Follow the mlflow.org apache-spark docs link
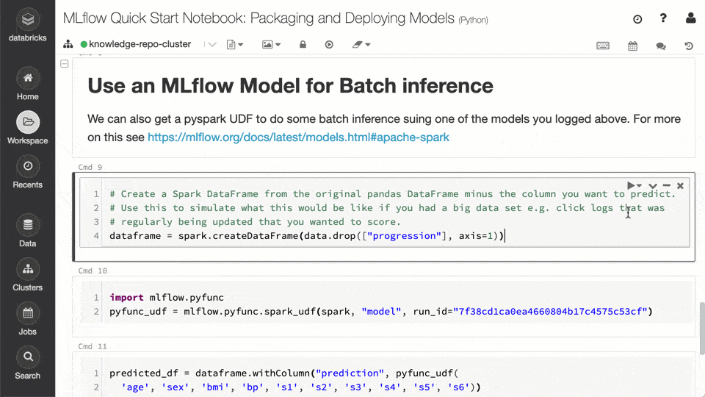The image size is (705, 397). pos(298,137)
